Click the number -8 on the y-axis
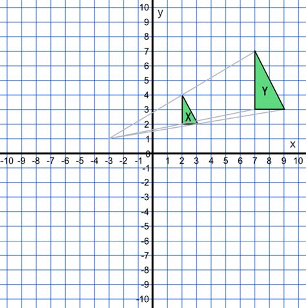 coord(145,271)
